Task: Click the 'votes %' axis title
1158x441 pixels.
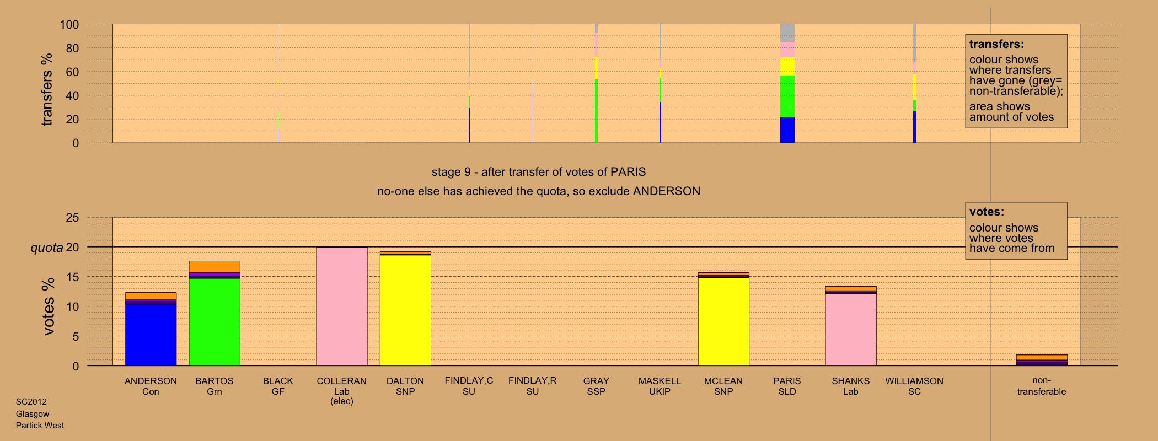Action: pyautogui.click(x=49, y=306)
